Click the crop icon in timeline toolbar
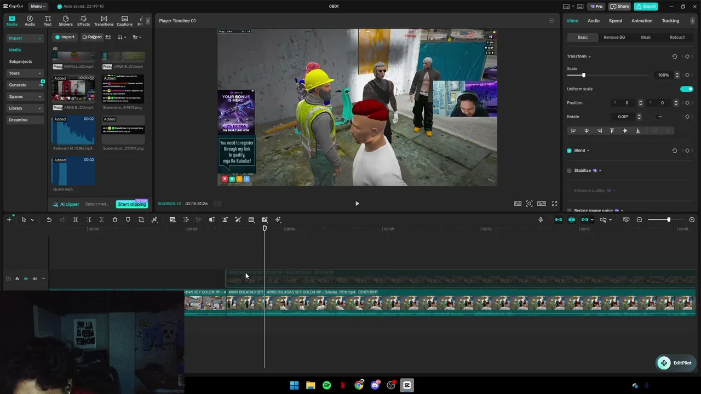The width and height of the screenshot is (701, 394). [x=141, y=219]
